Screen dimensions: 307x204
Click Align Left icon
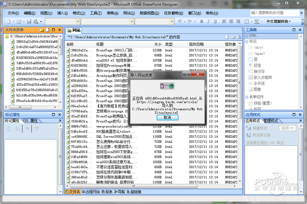(225, 21)
